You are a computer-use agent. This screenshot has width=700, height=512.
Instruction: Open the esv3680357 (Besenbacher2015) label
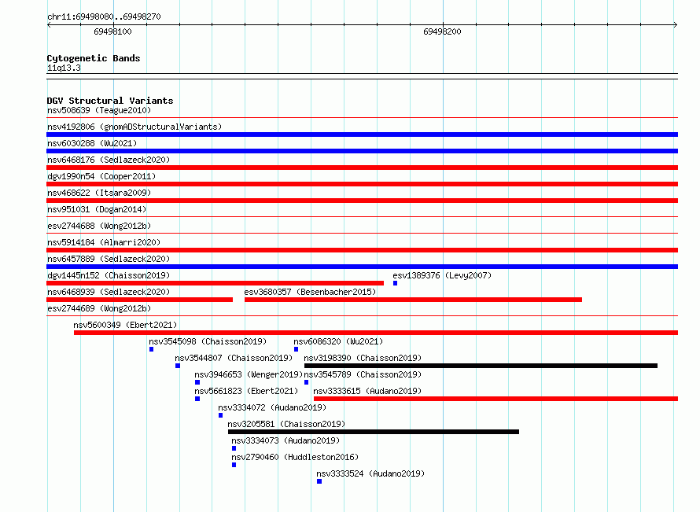coord(310,292)
